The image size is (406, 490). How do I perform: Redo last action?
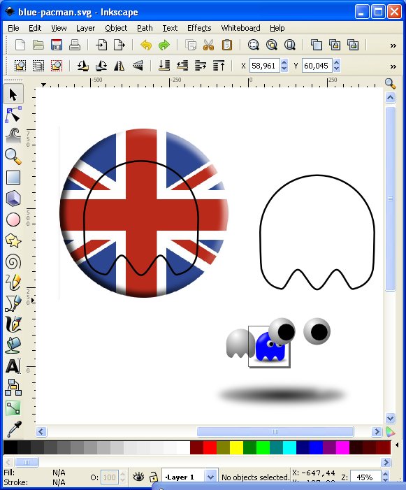[164, 45]
